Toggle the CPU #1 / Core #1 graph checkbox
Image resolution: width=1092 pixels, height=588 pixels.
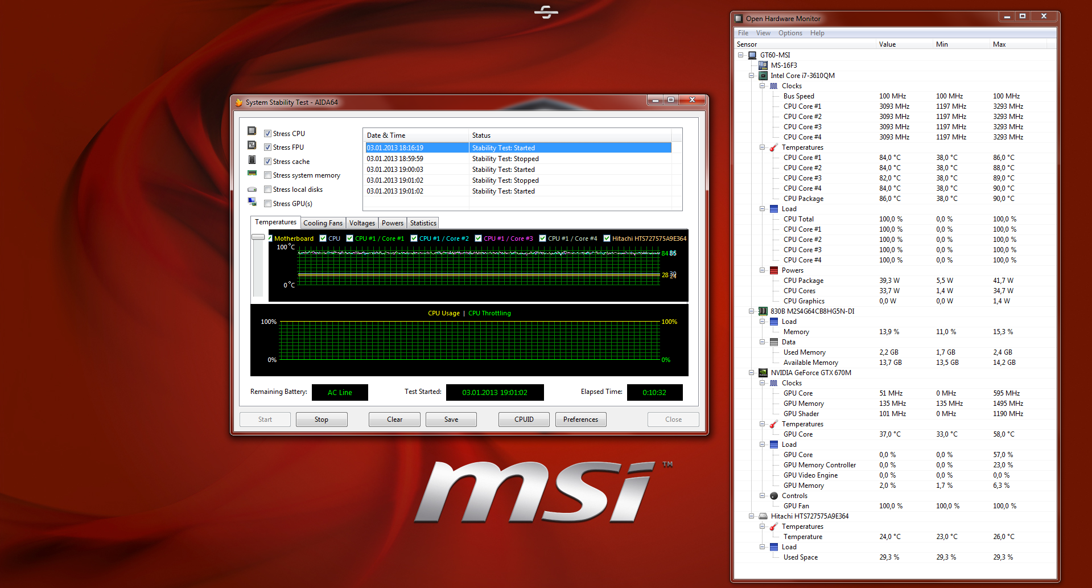pos(350,239)
